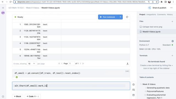Collapse the Deepnote left sidebar

click(x=3, y=8)
